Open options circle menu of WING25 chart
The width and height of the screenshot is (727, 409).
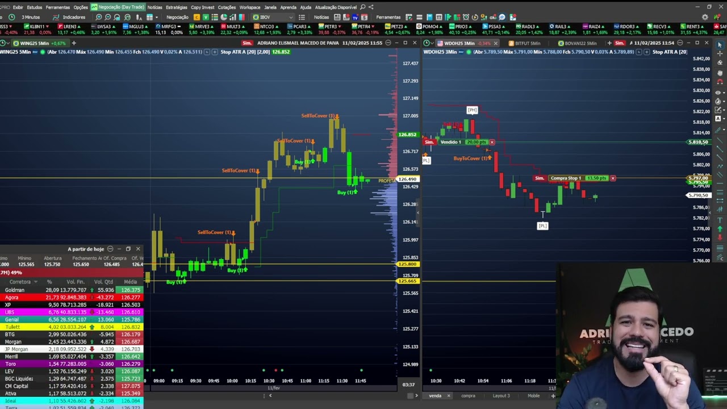pos(388,43)
